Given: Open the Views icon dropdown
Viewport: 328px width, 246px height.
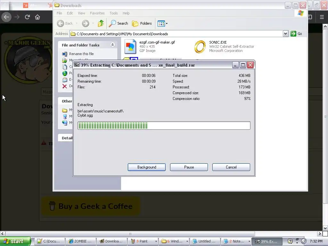Looking at the screenshot, I should tap(162, 23).
